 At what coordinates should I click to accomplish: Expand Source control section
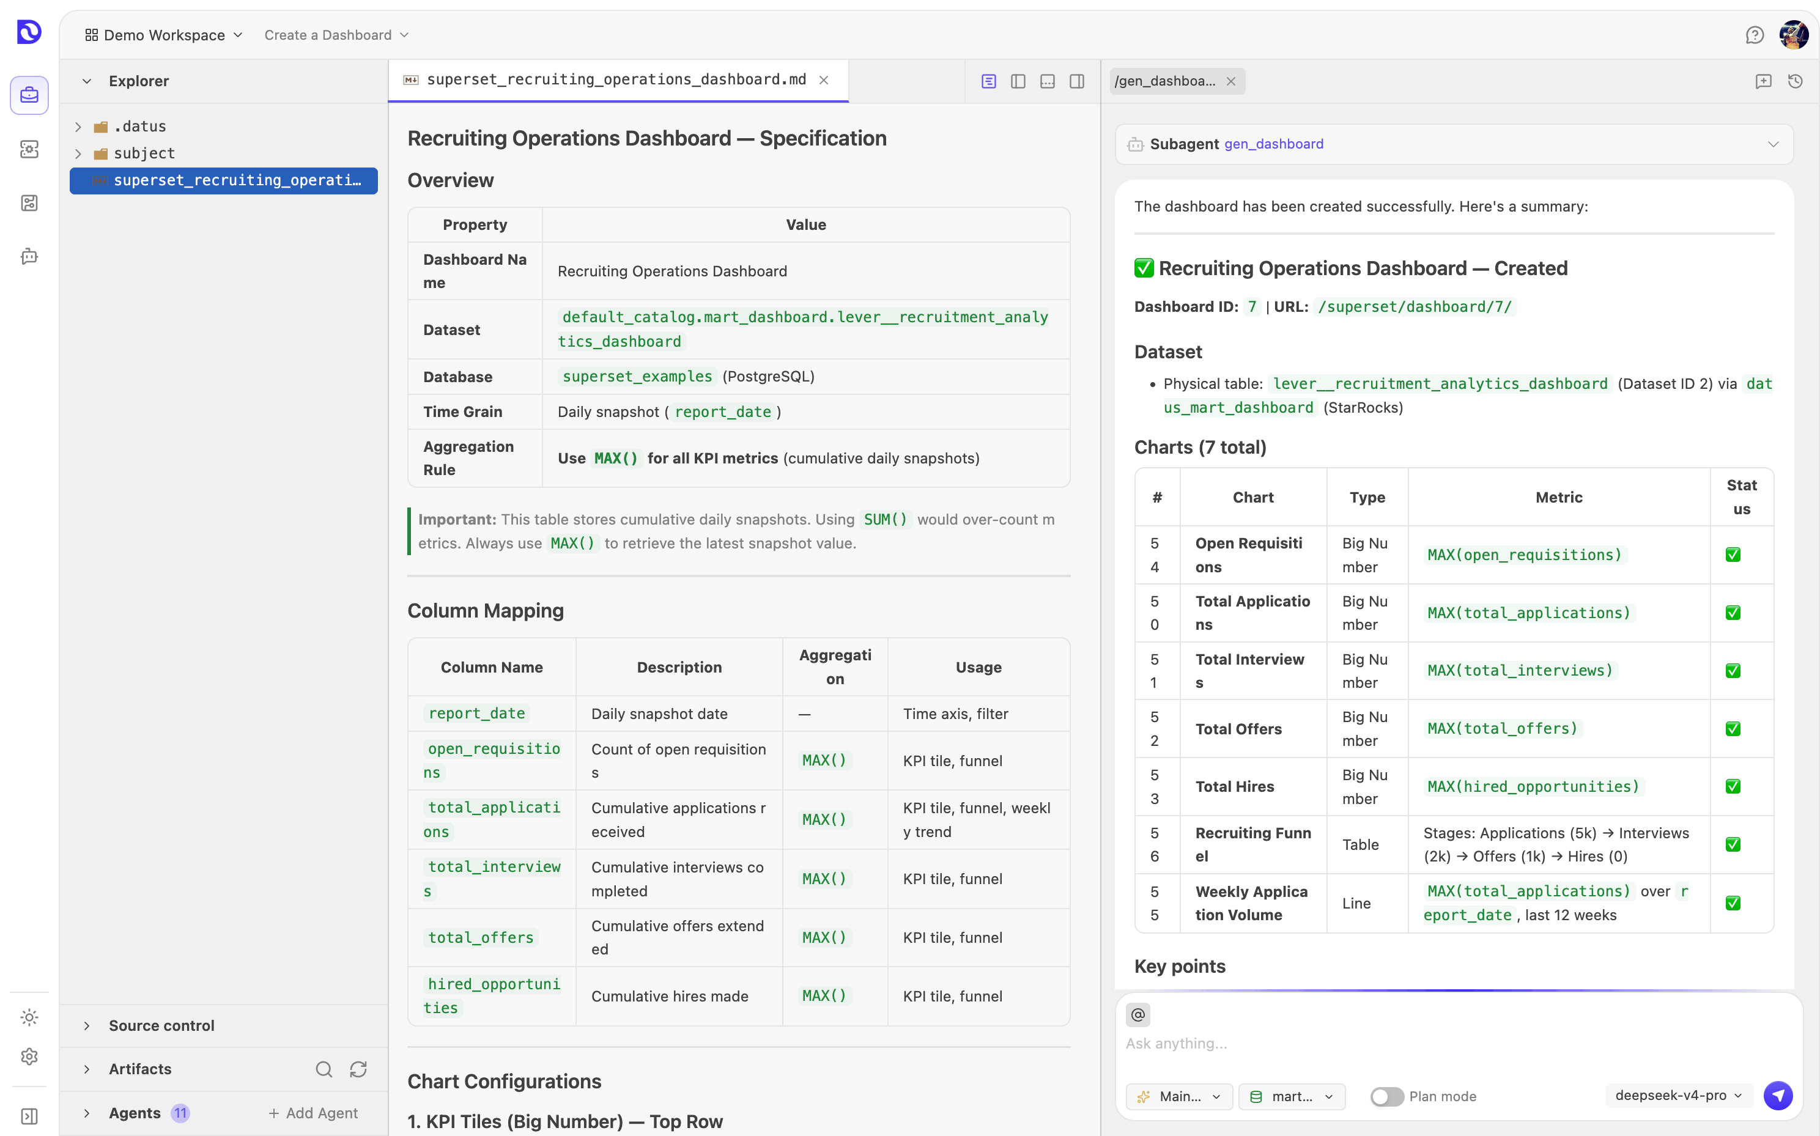[x=87, y=1025]
